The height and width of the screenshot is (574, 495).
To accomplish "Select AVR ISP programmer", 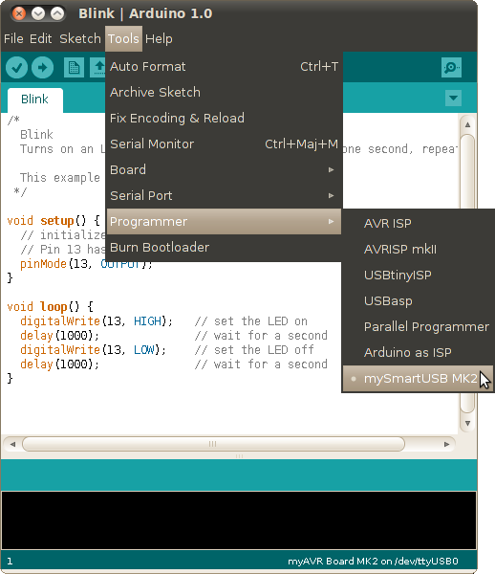I will [x=419, y=223].
